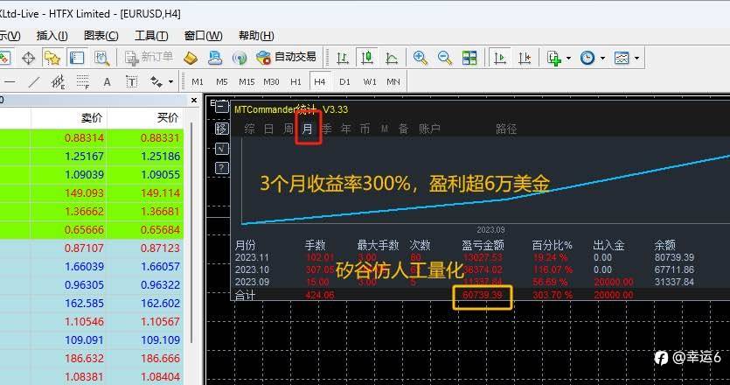This screenshot has width=730, height=385.
Task: Expand the periodicity clock dropdown arrow
Action: 602,59
